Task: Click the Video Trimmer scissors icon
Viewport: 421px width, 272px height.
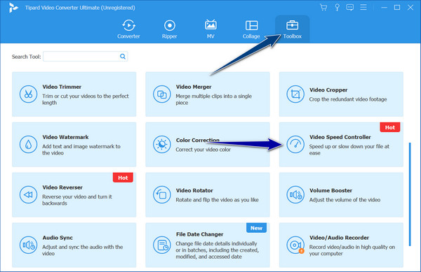Action: point(28,94)
